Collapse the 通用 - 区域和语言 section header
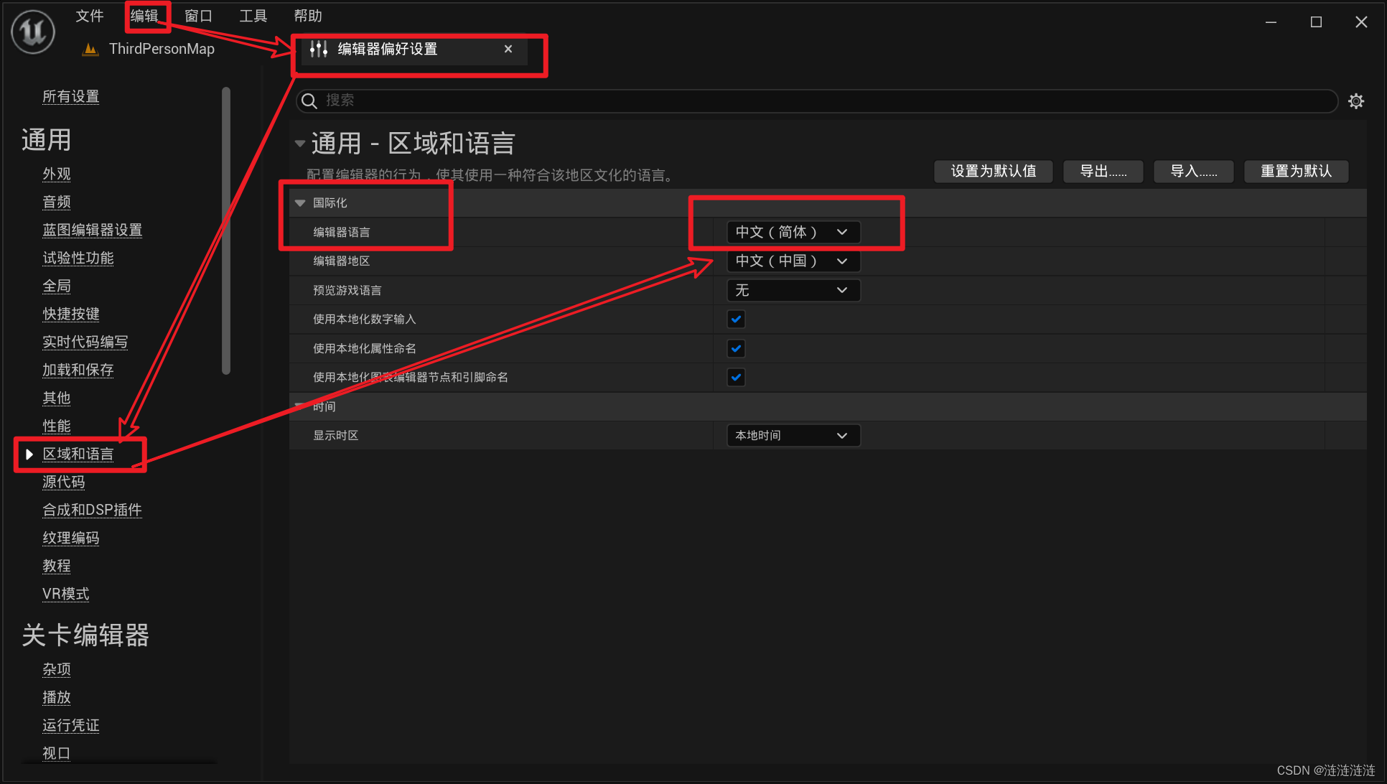This screenshot has height=784, width=1387. point(300,144)
